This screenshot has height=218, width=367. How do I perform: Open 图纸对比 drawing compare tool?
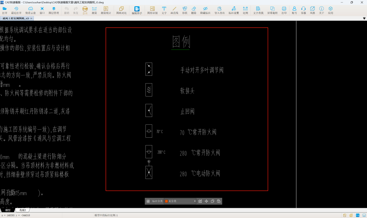pos(121,10)
